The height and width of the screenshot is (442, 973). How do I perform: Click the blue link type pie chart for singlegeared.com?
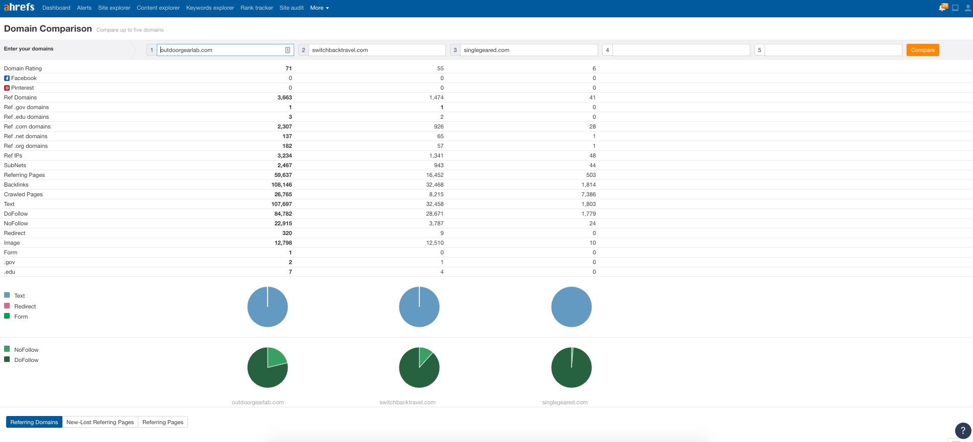click(572, 307)
